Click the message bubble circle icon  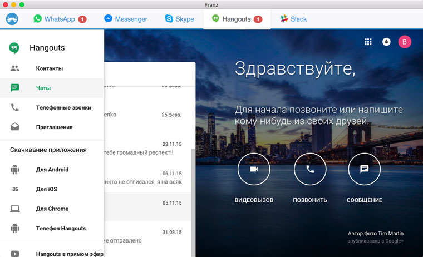click(x=364, y=169)
